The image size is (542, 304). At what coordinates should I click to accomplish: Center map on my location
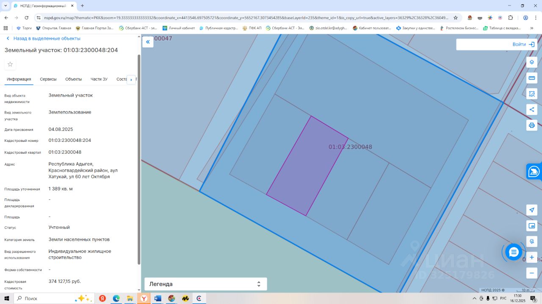pyautogui.click(x=532, y=210)
